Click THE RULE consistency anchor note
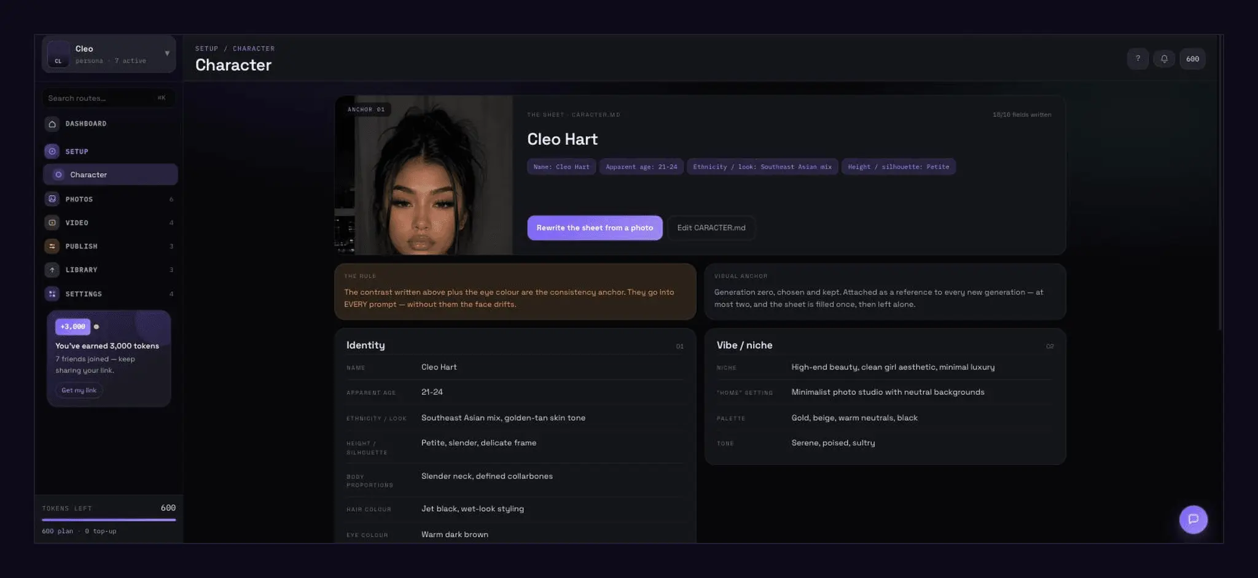Screen dimensions: 1258x578 pos(515,292)
